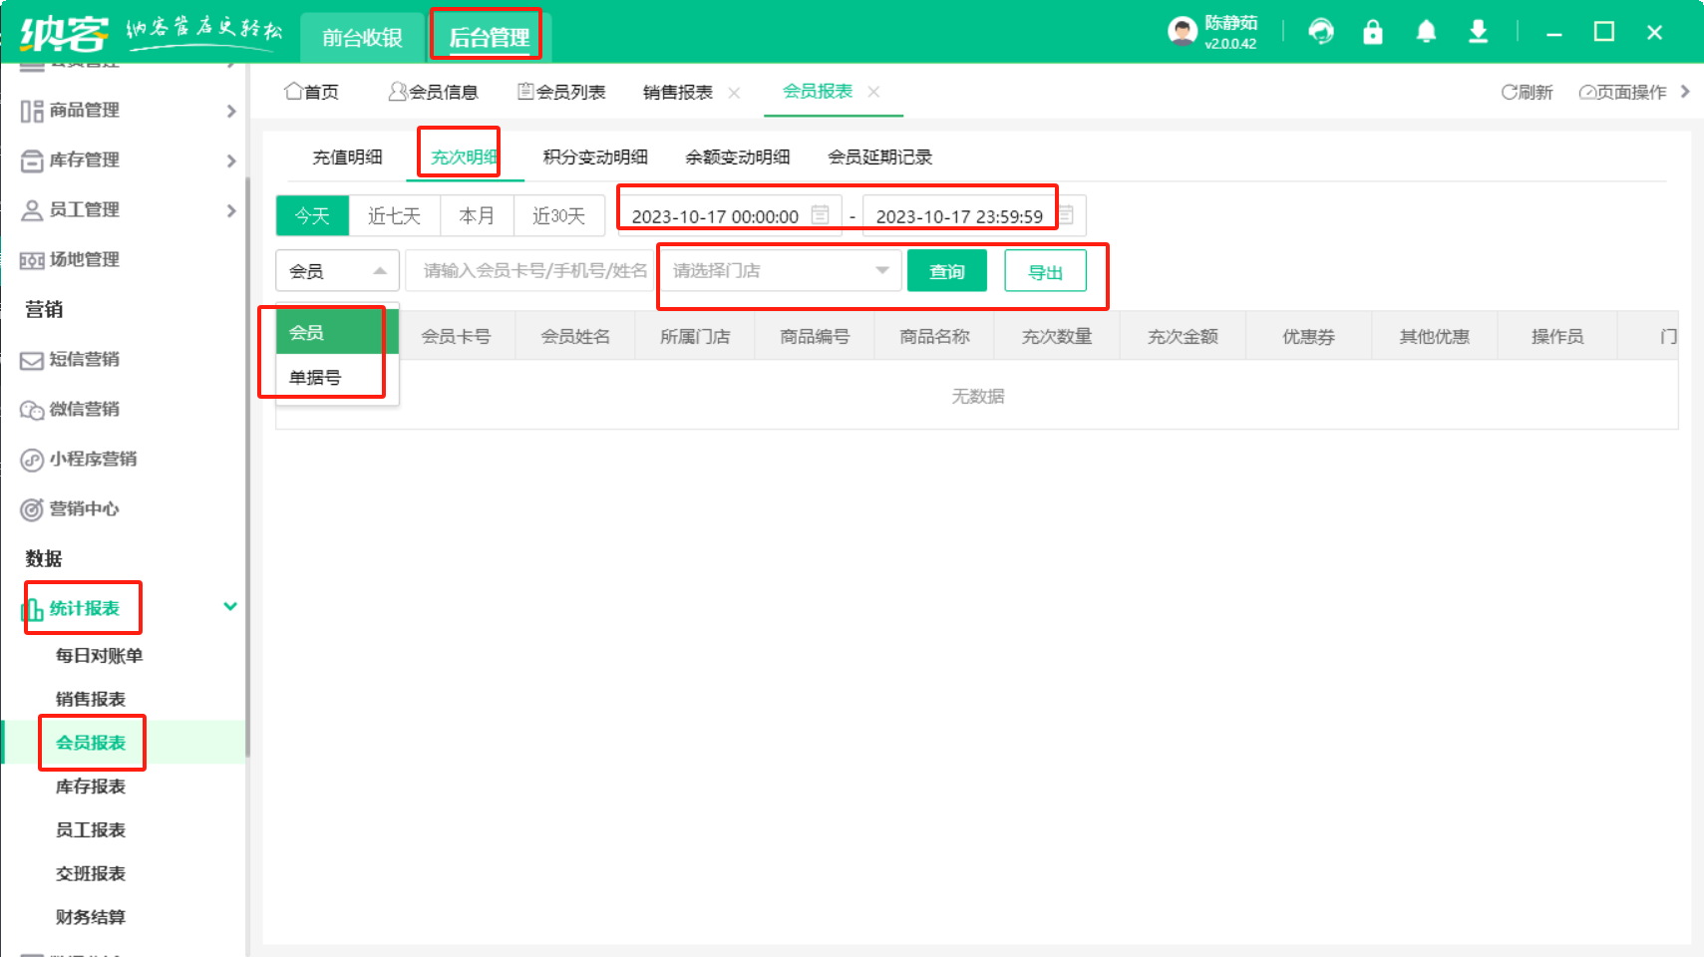Click the 查询 search button
The image size is (1704, 957).
(x=946, y=271)
